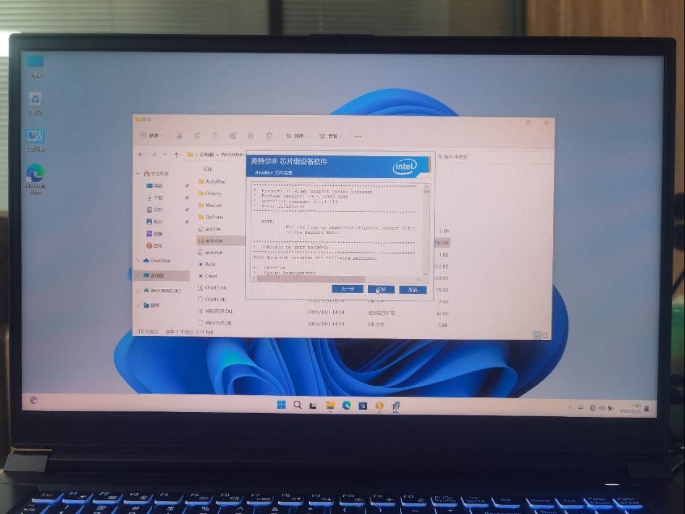
Task: Click the Delete trash icon in Explorer toolbar
Action: (269, 135)
